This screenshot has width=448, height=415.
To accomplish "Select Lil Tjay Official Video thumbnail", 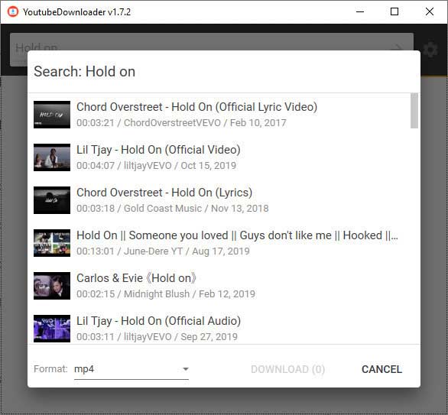I will [x=52, y=157].
